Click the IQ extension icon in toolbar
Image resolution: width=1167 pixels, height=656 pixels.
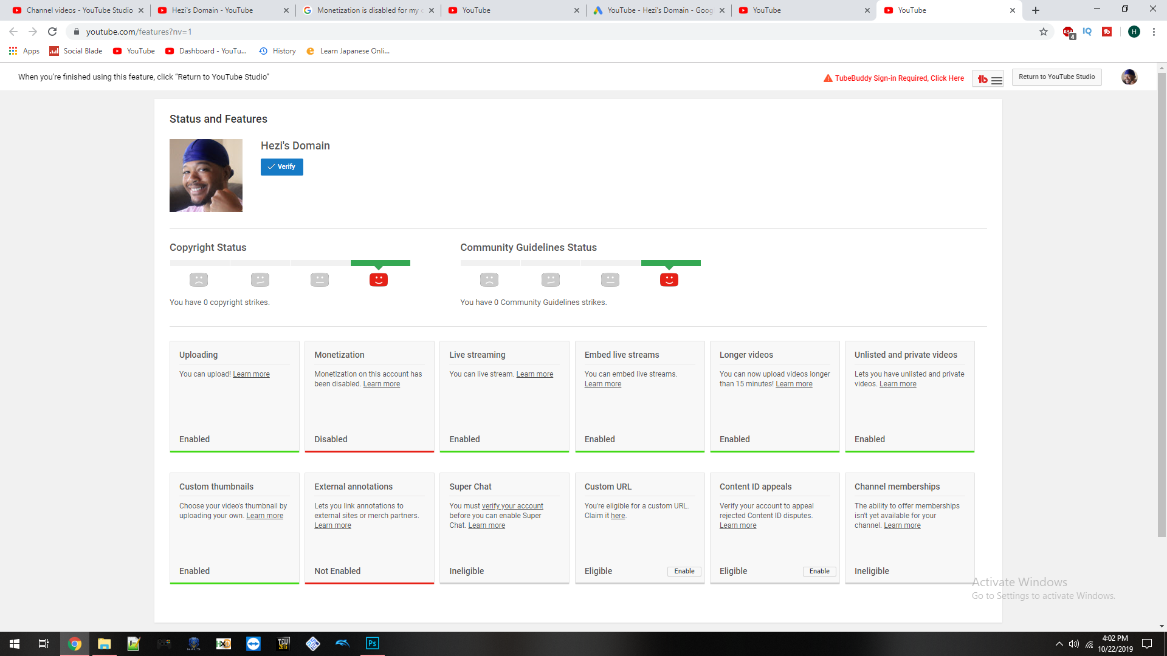(x=1087, y=31)
